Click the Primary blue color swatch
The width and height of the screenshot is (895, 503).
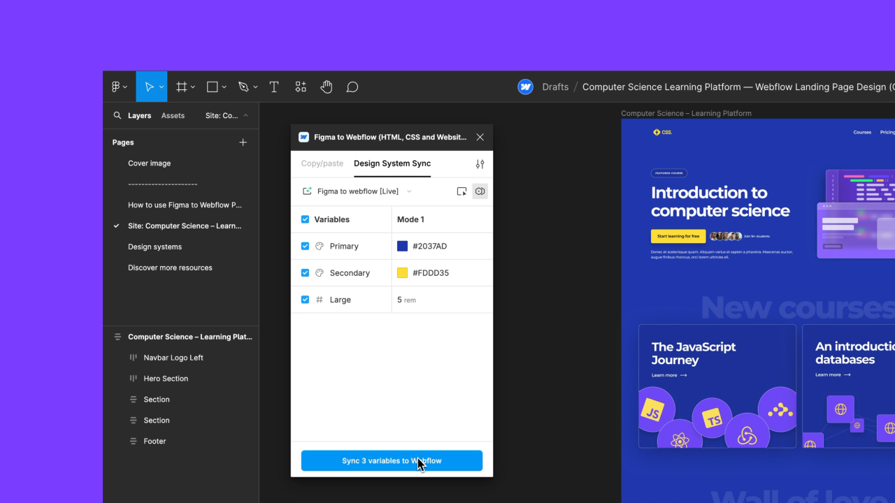click(x=402, y=246)
